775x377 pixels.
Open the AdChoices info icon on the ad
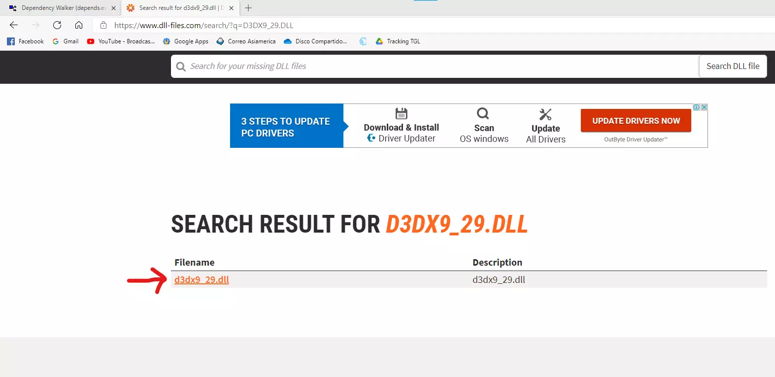click(x=697, y=107)
